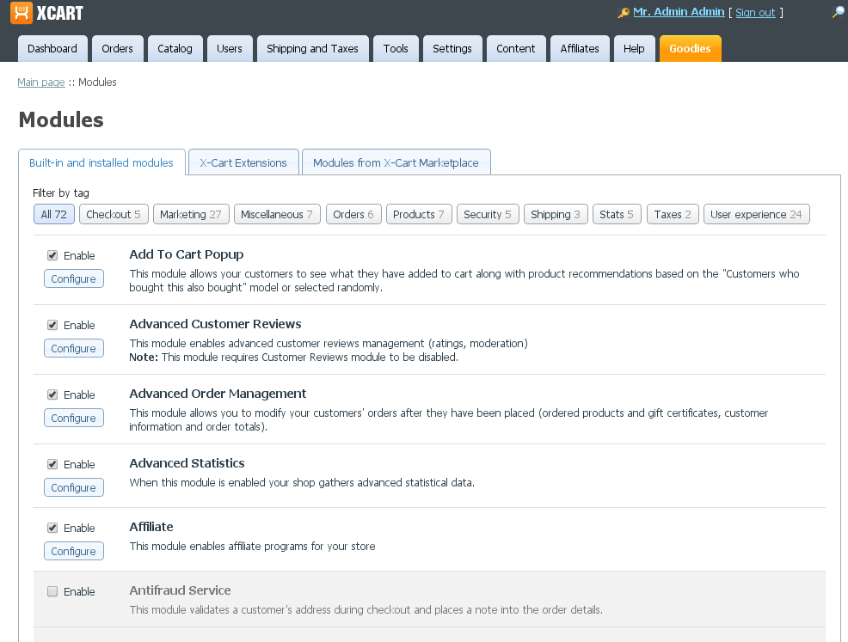Viewport: 848px width, 642px height.
Task: Open the Tools menu
Action: click(x=396, y=49)
